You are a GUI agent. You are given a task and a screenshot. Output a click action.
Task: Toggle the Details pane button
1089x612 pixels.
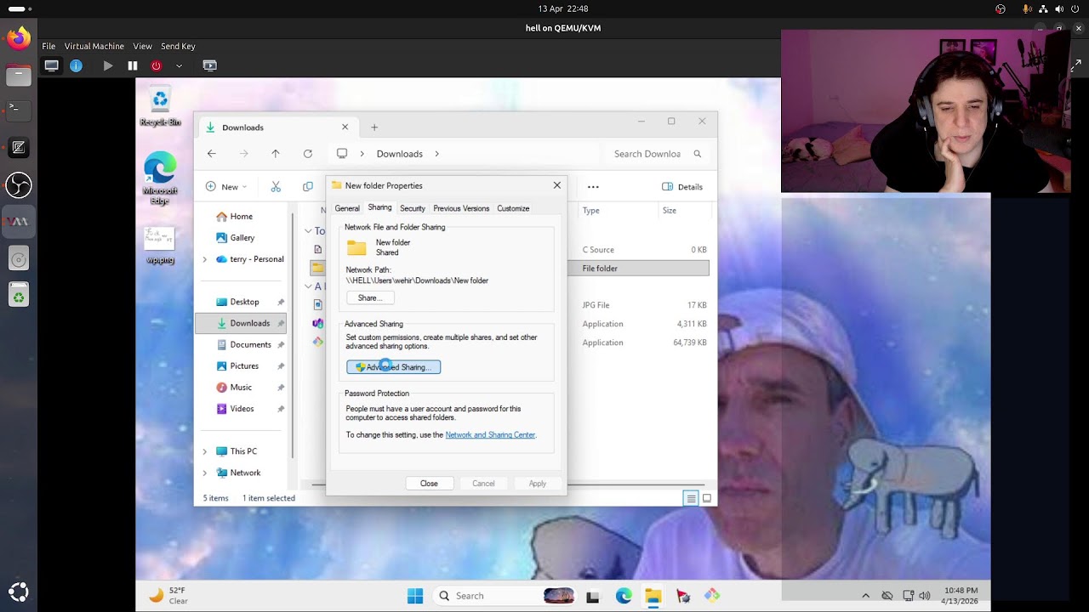point(683,187)
